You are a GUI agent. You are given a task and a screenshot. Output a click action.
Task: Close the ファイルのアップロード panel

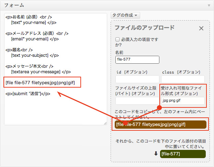pyautogui.click(x=201, y=28)
